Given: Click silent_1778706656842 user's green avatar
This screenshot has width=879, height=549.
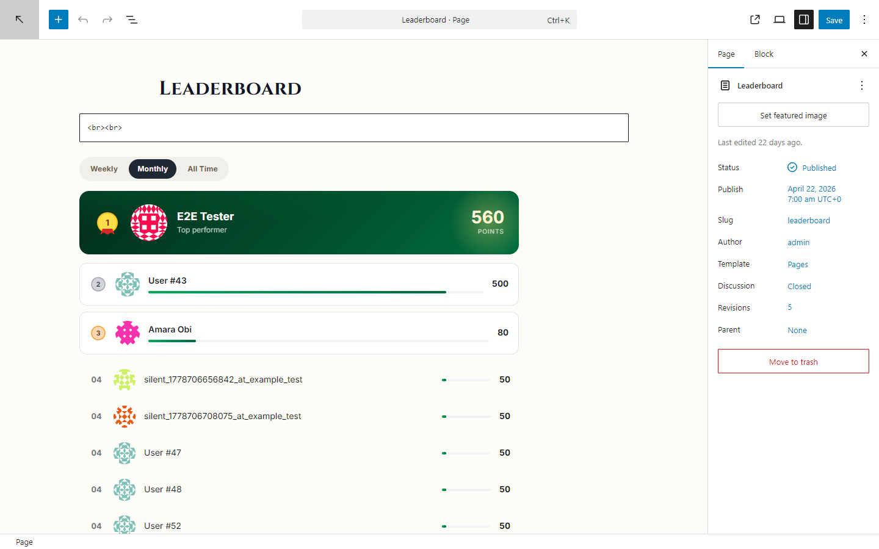Looking at the screenshot, I should (125, 379).
